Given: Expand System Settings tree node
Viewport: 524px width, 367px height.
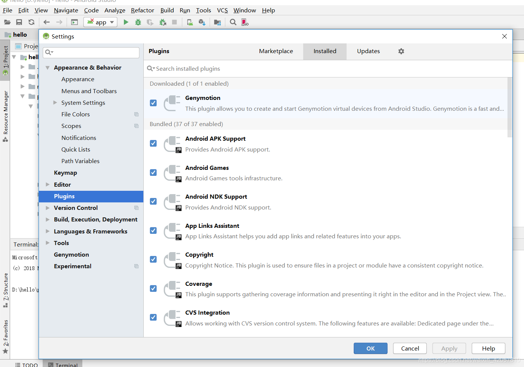Looking at the screenshot, I should point(55,103).
